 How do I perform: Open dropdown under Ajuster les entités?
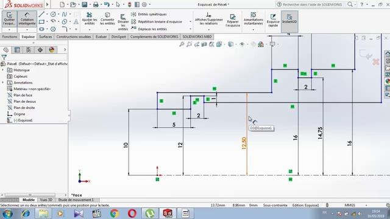(90, 30)
